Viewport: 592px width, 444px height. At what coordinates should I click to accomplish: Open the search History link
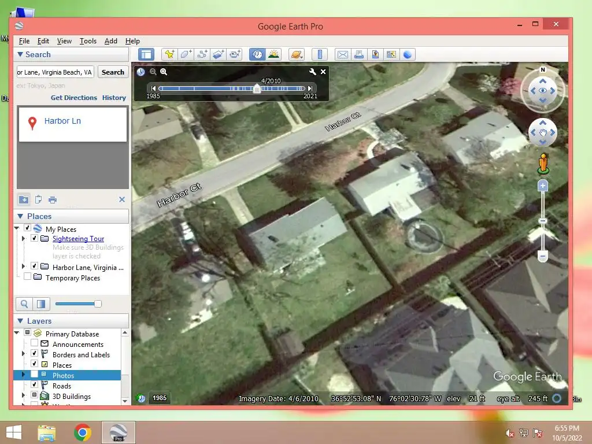(x=114, y=98)
